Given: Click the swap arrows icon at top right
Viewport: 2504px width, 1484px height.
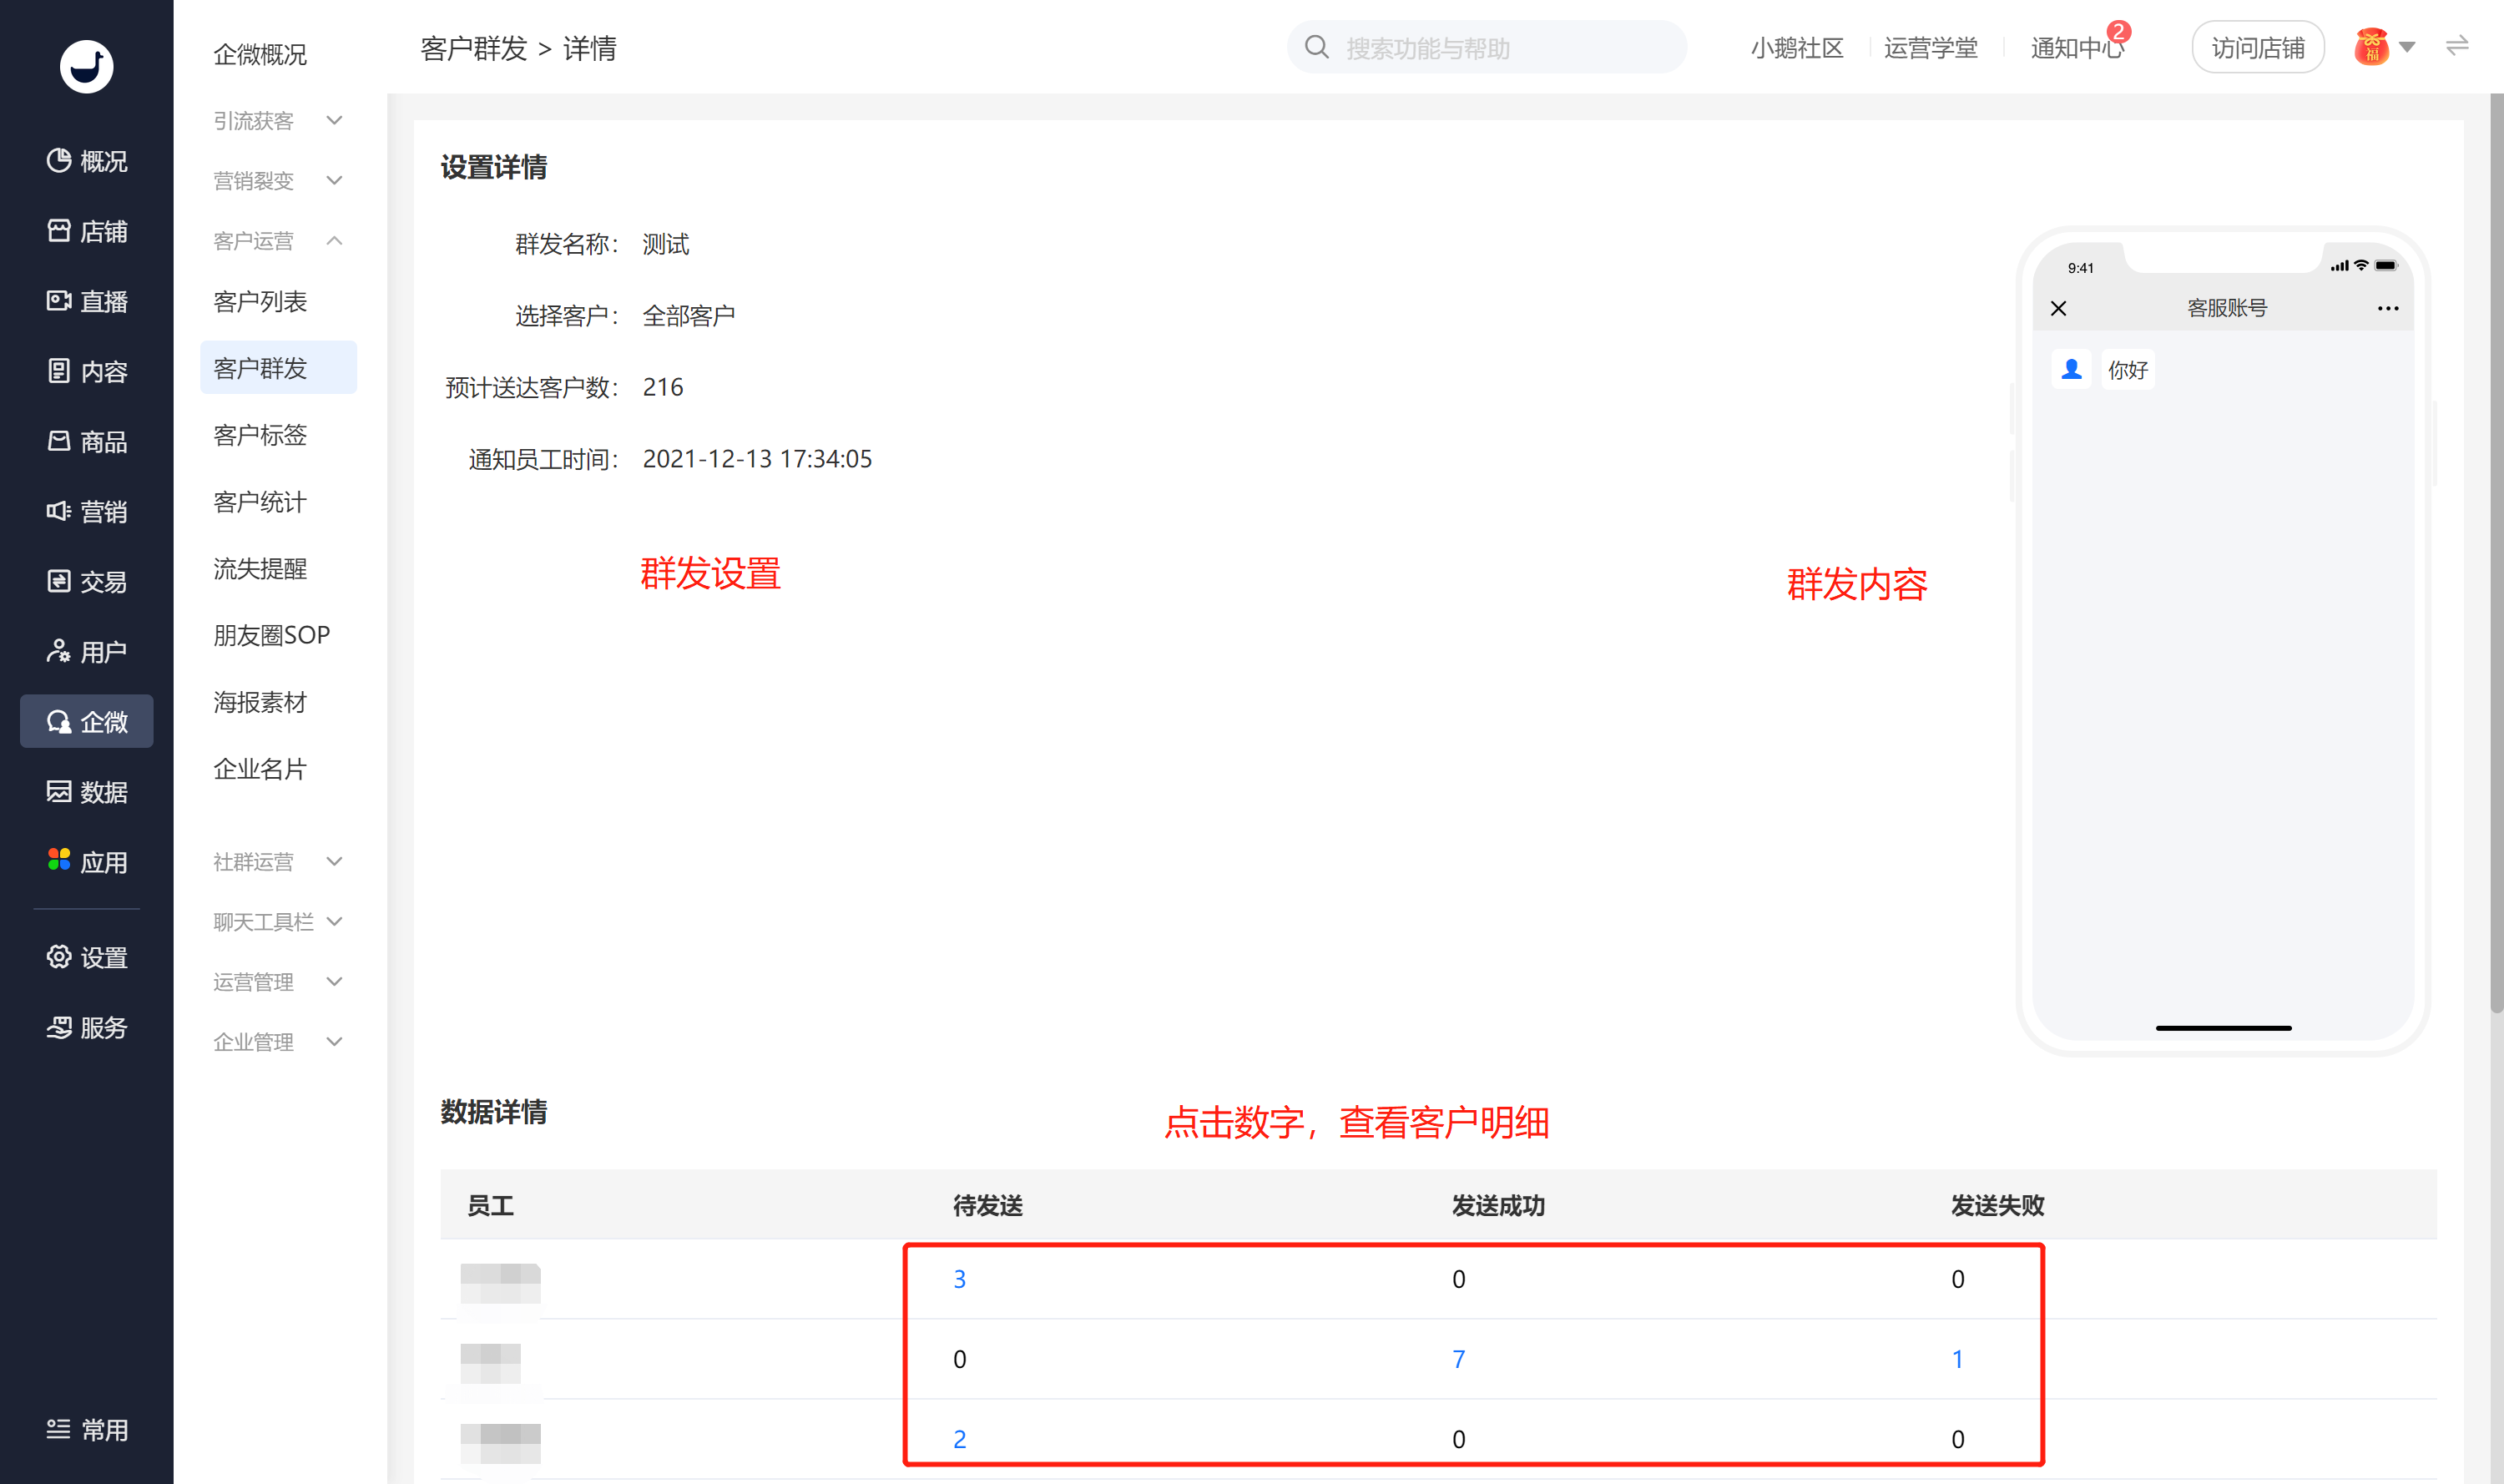Looking at the screenshot, I should coord(2457,46).
